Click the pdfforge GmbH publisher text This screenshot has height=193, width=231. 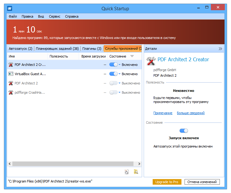coord(165,70)
